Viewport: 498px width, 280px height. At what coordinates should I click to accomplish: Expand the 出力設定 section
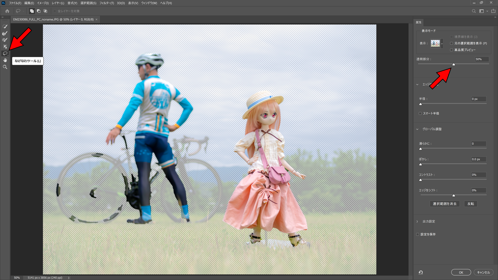click(x=417, y=221)
